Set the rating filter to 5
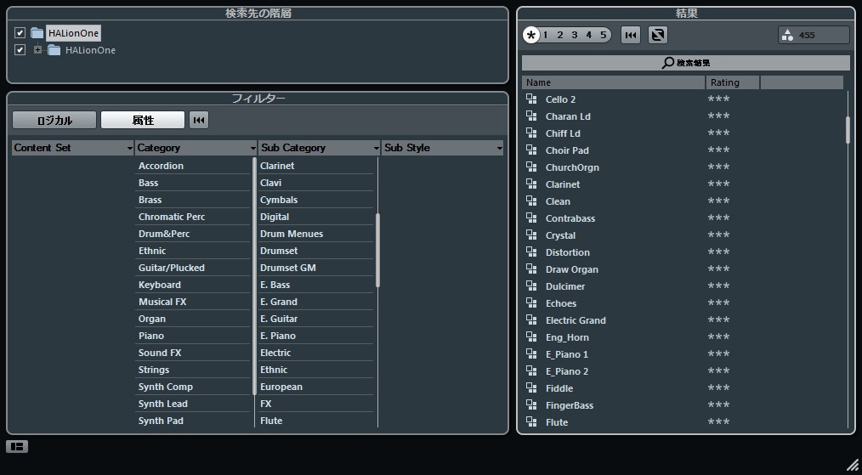Screen dimensions: 862x475 point(604,35)
